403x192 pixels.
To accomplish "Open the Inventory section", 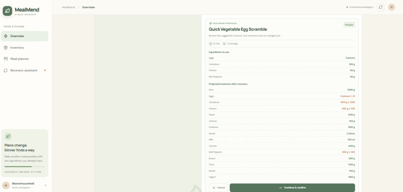I will (x=24, y=47).
